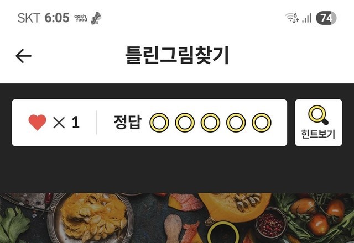
Task: Tap the cash feed status bar icon
Action: [x=81, y=18]
